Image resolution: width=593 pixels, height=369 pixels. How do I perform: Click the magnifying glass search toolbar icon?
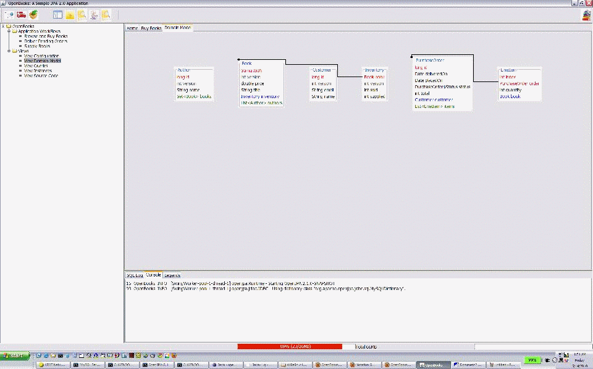click(x=81, y=15)
